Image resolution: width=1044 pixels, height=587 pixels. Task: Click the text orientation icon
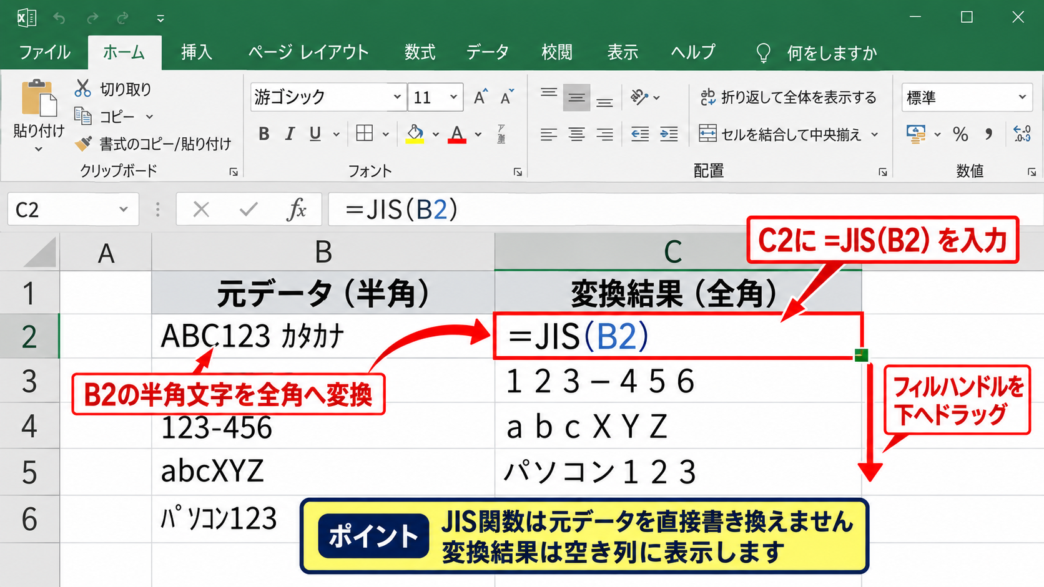click(639, 97)
